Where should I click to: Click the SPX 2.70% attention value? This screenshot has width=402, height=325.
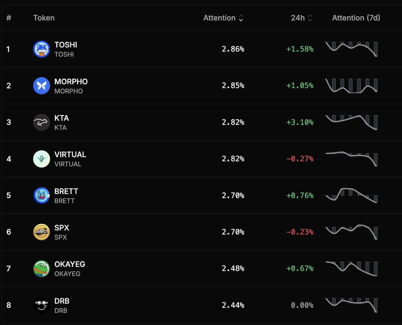(233, 232)
